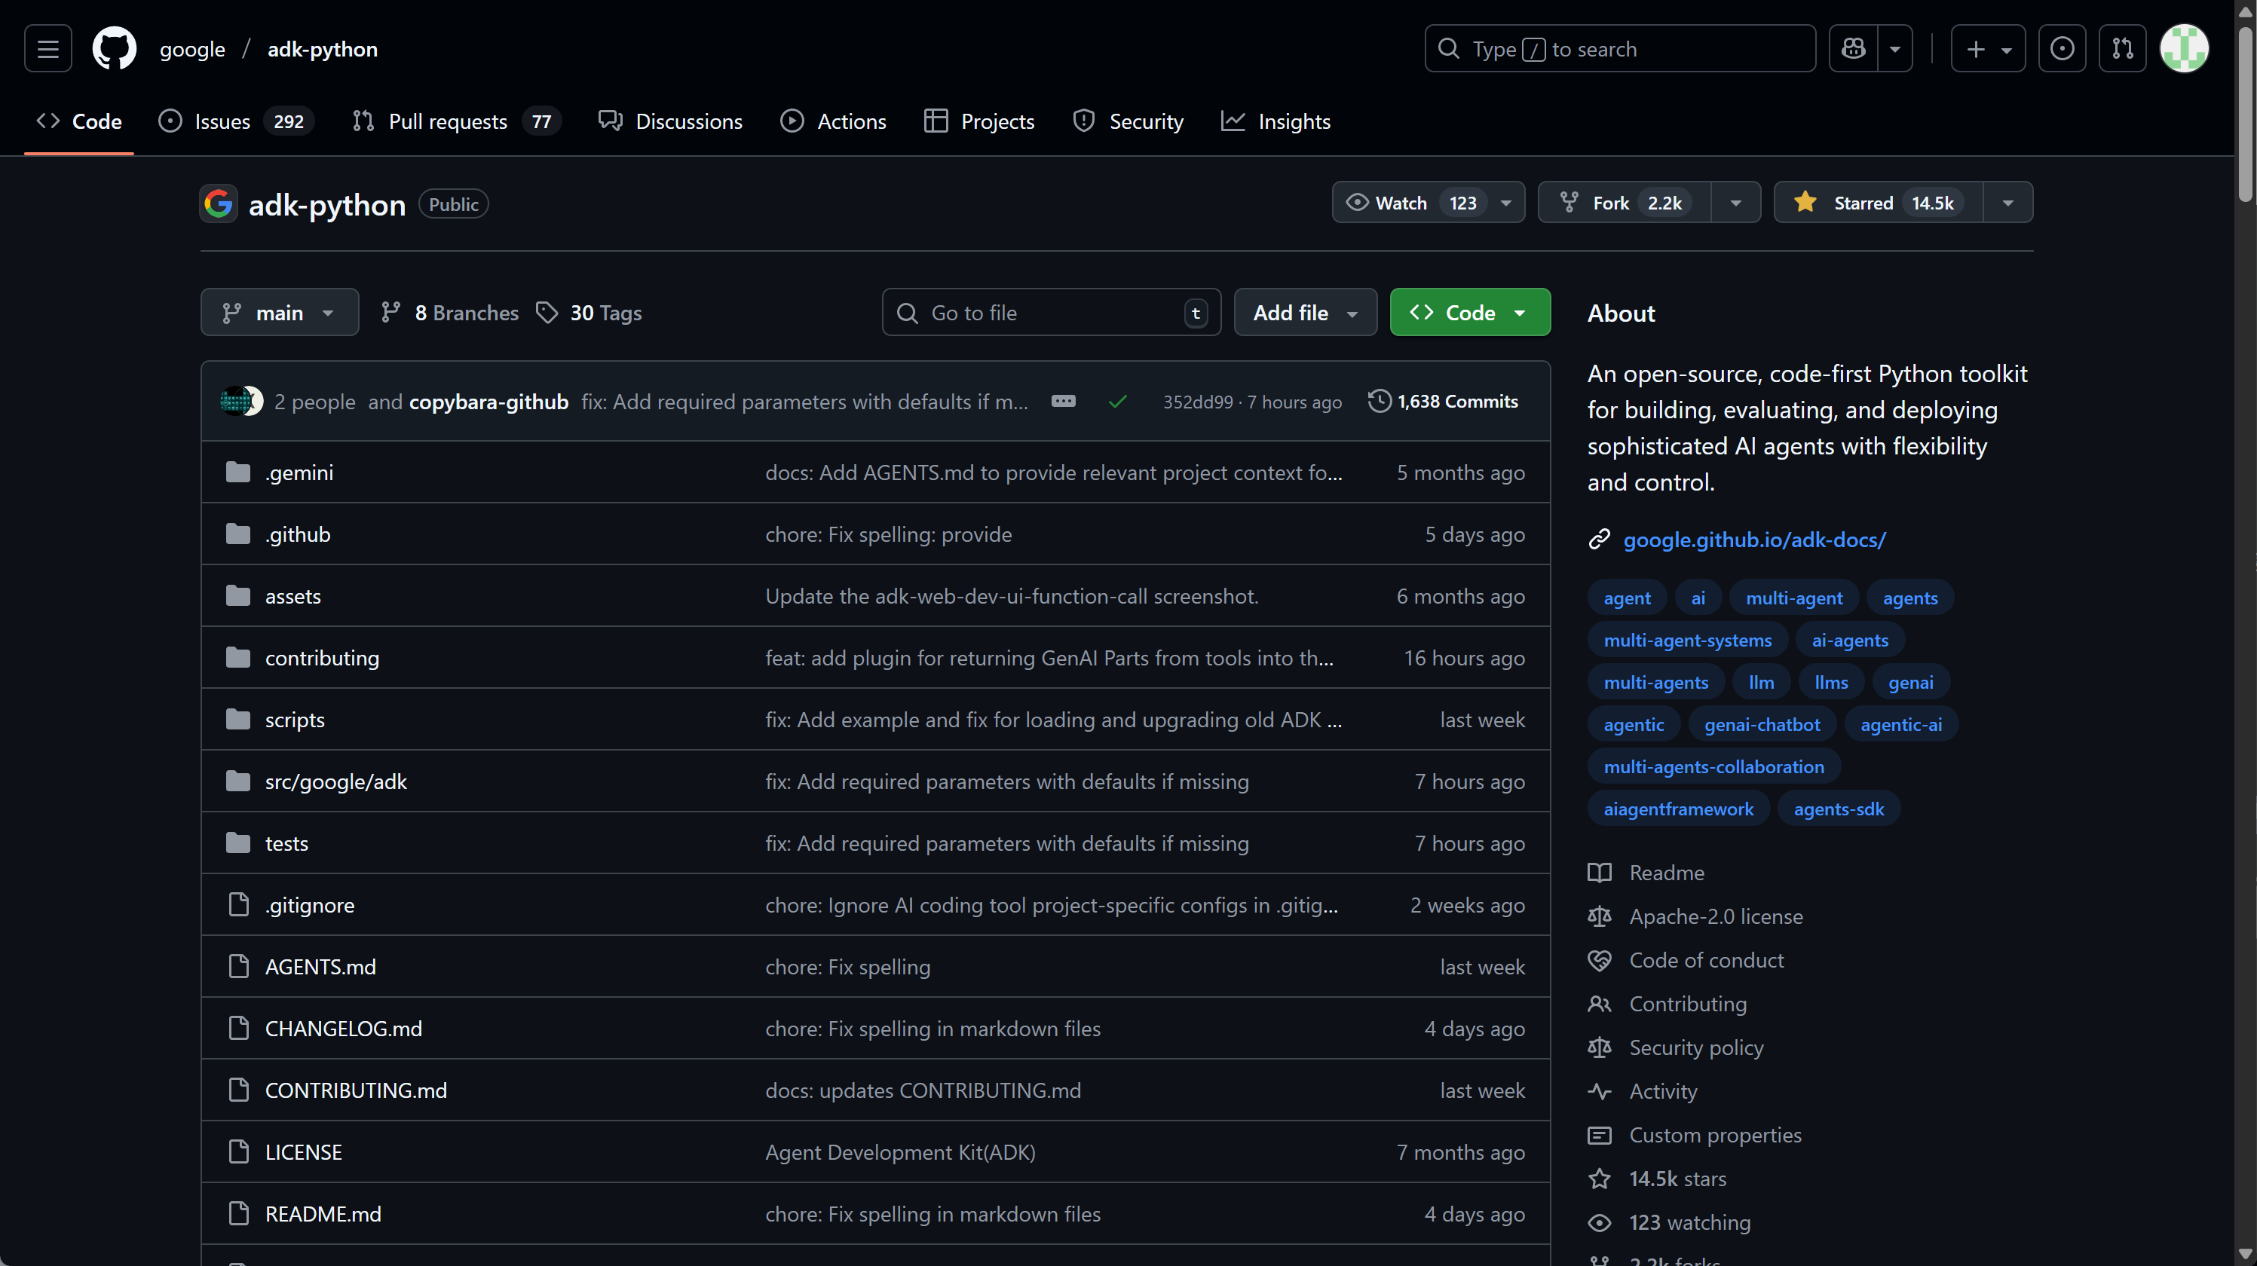Go to GitHub home via Octocat logo
Image resolution: width=2257 pixels, height=1266 pixels.
115,49
